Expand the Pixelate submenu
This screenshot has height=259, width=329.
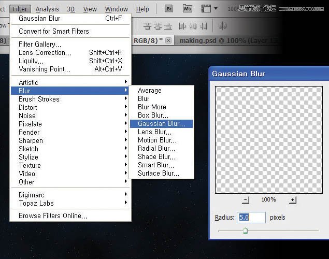coord(70,124)
